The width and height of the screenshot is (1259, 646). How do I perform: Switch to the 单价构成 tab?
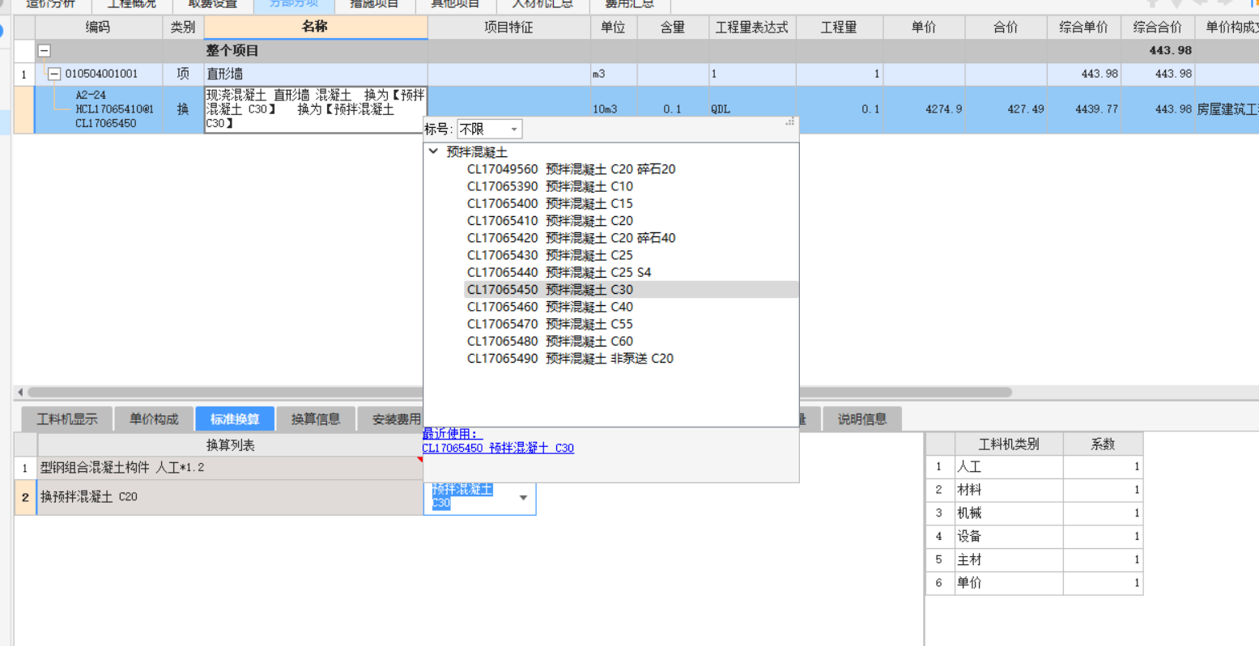click(154, 419)
